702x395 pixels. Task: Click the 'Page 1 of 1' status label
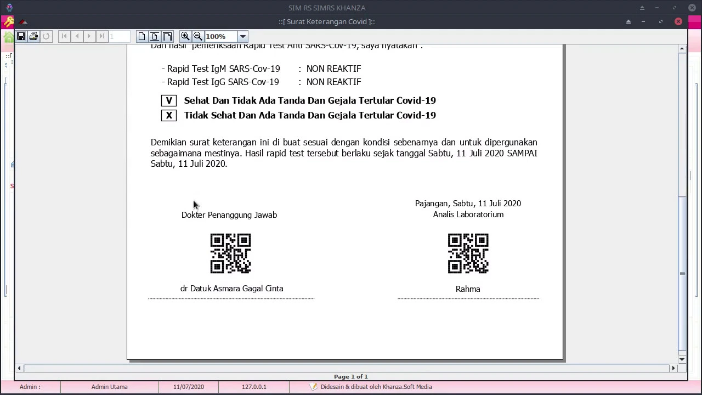[x=351, y=376]
